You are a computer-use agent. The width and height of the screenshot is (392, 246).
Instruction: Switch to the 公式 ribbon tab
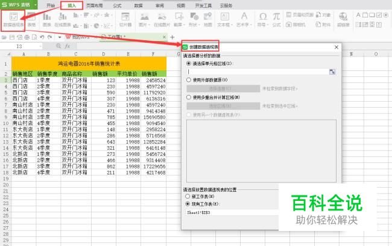click(117, 5)
